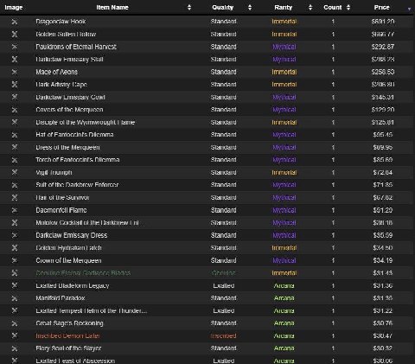Click Inscribed quality in Demon Eater row
415x364 pixels.
click(x=223, y=335)
